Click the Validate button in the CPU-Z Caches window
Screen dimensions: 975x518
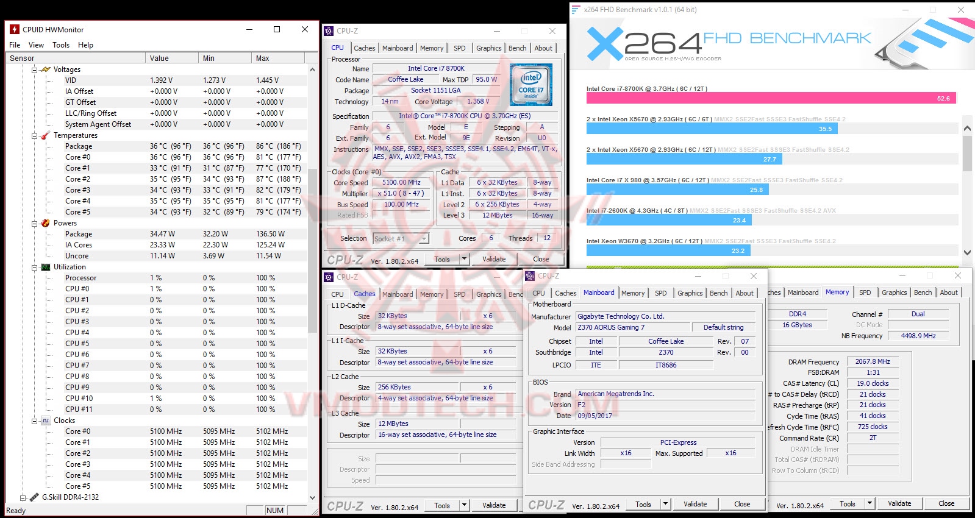click(x=494, y=505)
